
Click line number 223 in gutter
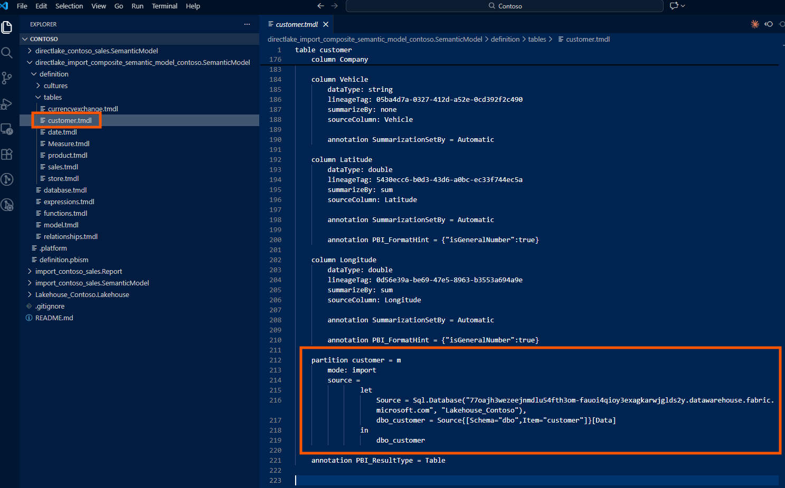[x=275, y=480]
